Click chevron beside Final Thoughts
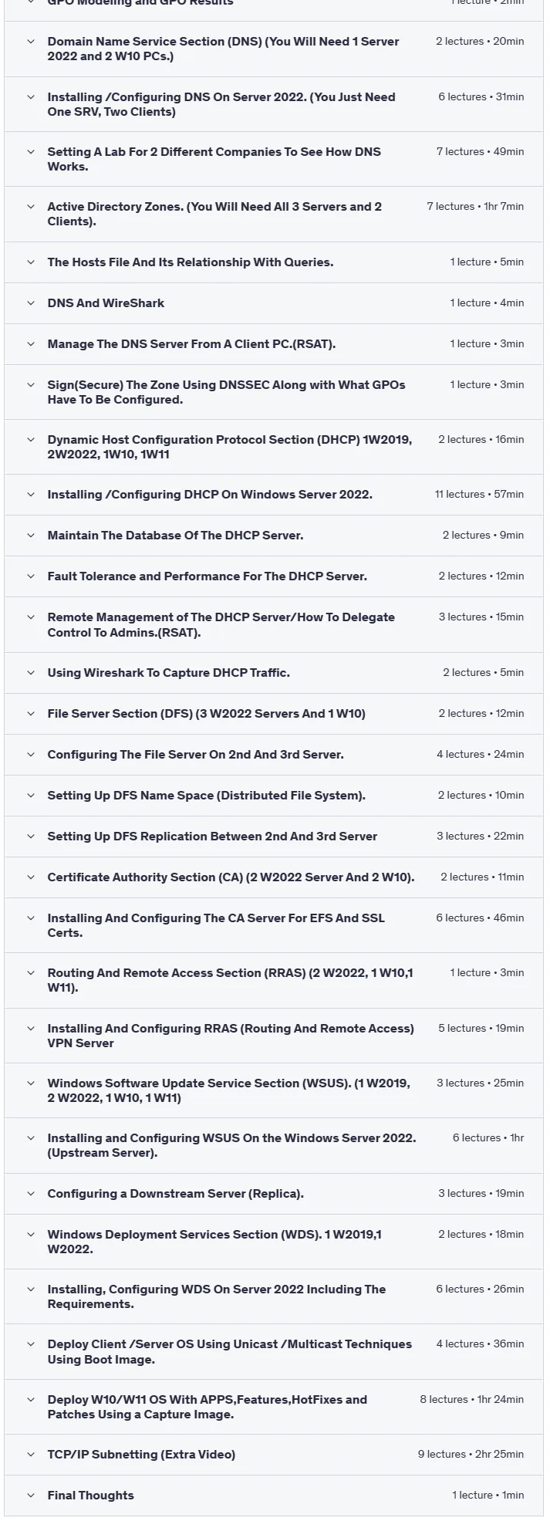 (x=31, y=1496)
